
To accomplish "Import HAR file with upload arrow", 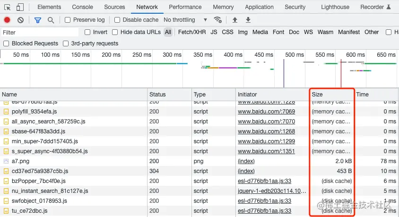I will 235,20.
